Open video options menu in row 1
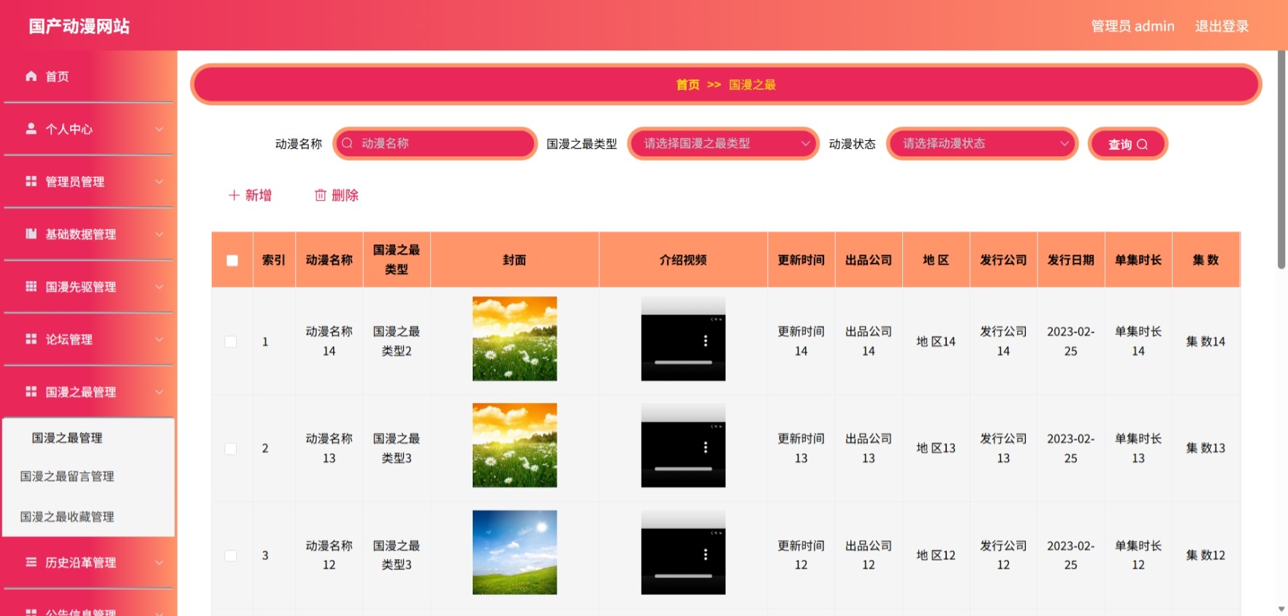The image size is (1288, 616). click(705, 340)
